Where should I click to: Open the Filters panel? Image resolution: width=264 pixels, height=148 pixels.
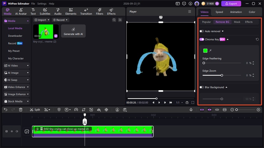(100, 12)
